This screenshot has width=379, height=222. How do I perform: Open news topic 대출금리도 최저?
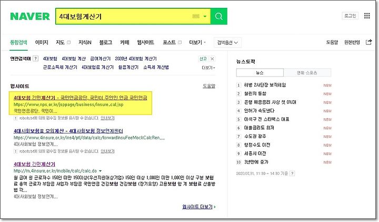(259, 128)
